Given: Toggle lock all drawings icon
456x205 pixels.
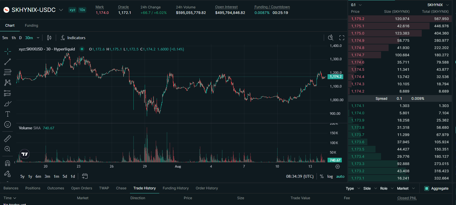Looking at the screenshot, I should [8, 174].
